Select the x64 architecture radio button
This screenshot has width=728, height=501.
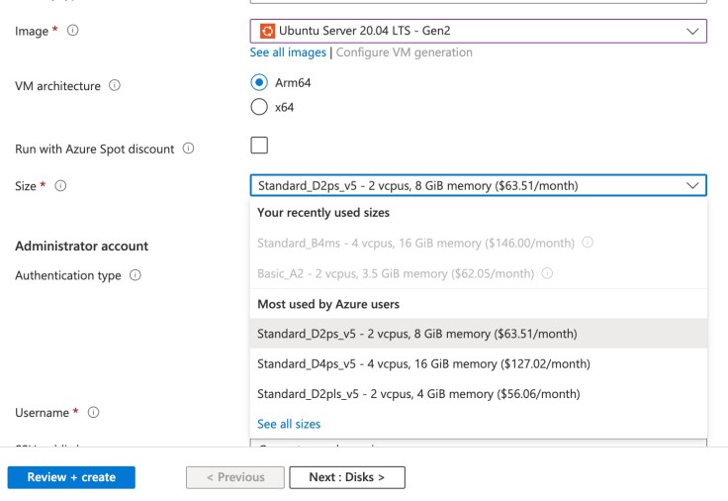tap(259, 107)
